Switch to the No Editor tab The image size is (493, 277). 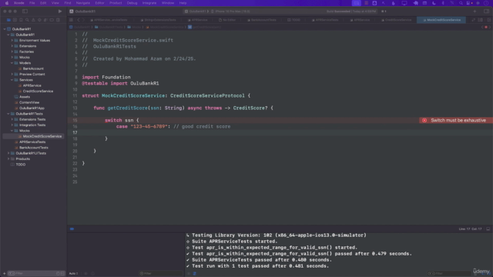(x=227, y=20)
